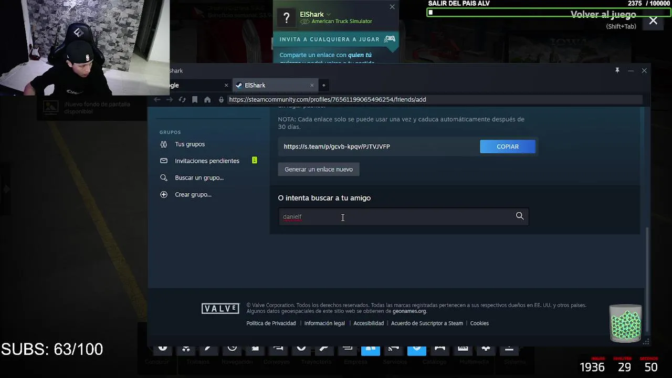Click the COPIAR button
Viewport: 672px width, 378px height.
(x=508, y=146)
